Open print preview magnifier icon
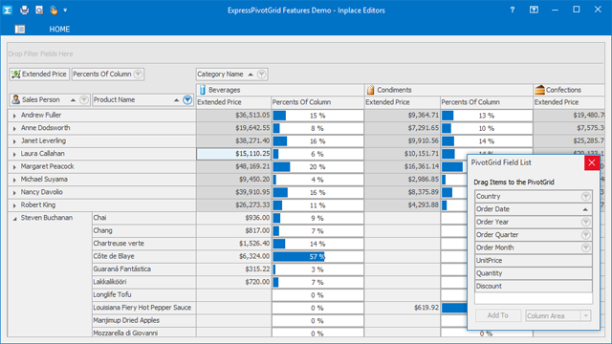 pyautogui.click(x=39, y=11)
